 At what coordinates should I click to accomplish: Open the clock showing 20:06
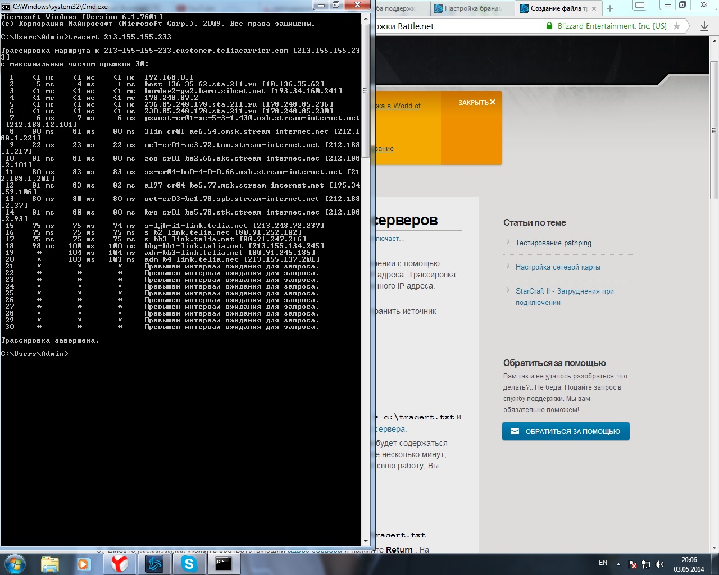tap(689, 564)
